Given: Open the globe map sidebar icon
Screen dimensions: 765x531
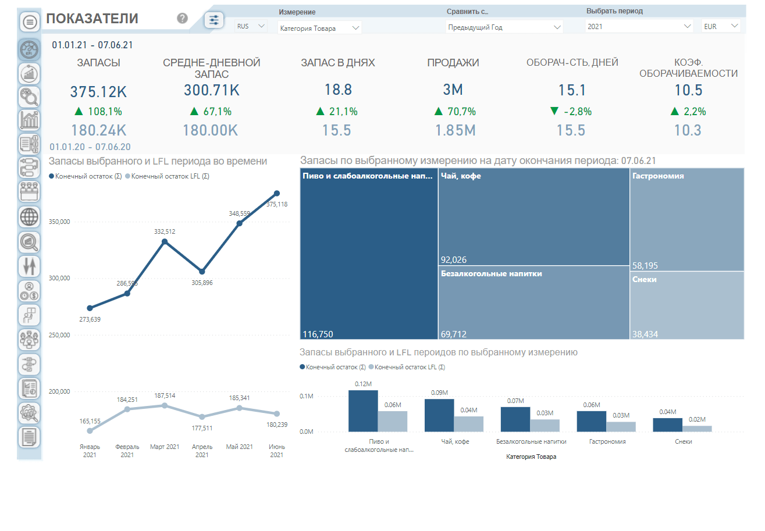Looking at the screenshot, I should (29, 217).
